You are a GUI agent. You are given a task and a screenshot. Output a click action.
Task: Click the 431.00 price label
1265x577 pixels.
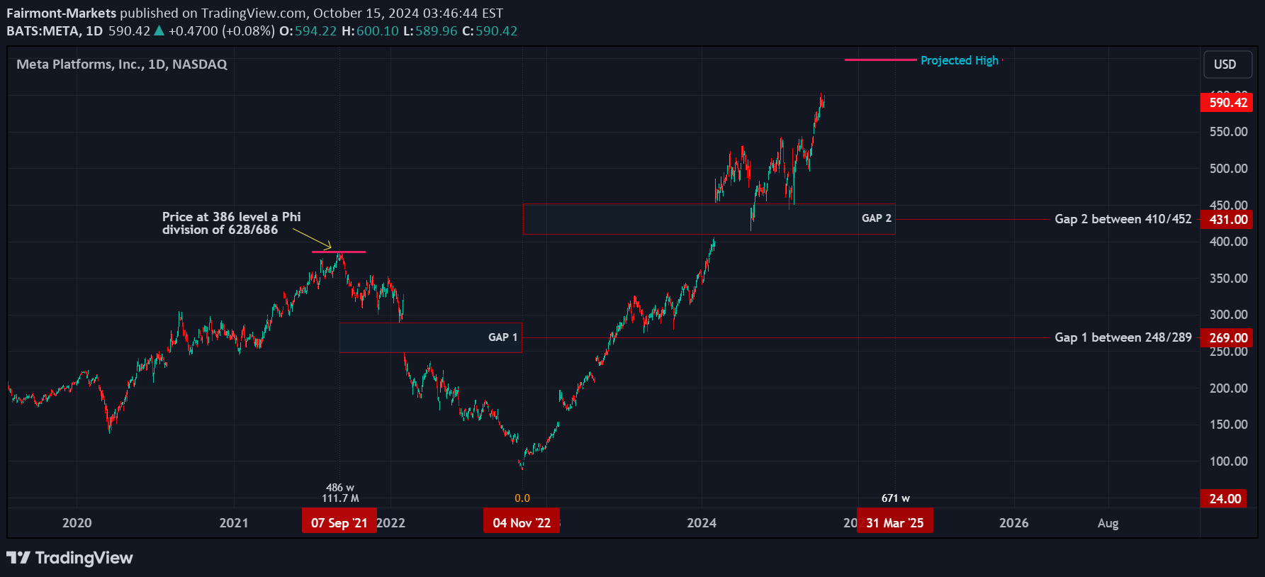click(1227, 220)
